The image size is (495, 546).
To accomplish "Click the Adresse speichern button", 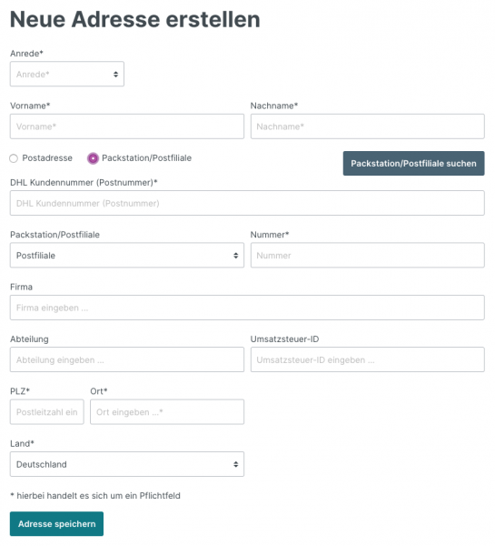I will coord(56,524).
